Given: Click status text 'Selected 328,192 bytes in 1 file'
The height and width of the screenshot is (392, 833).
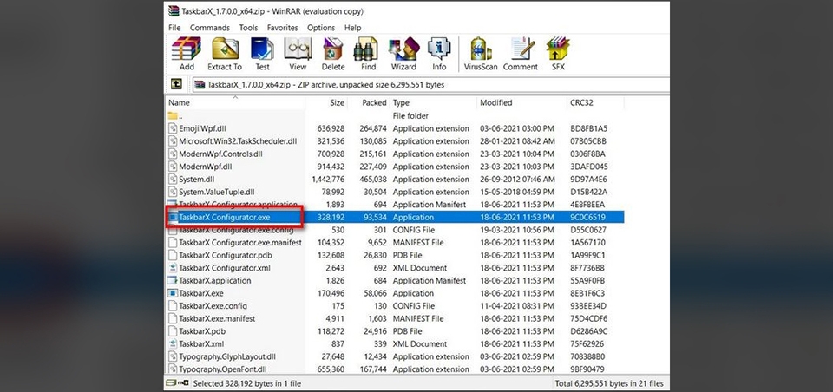Looking at the screenshot, I should pyautogui.click(x=247, y=383).
